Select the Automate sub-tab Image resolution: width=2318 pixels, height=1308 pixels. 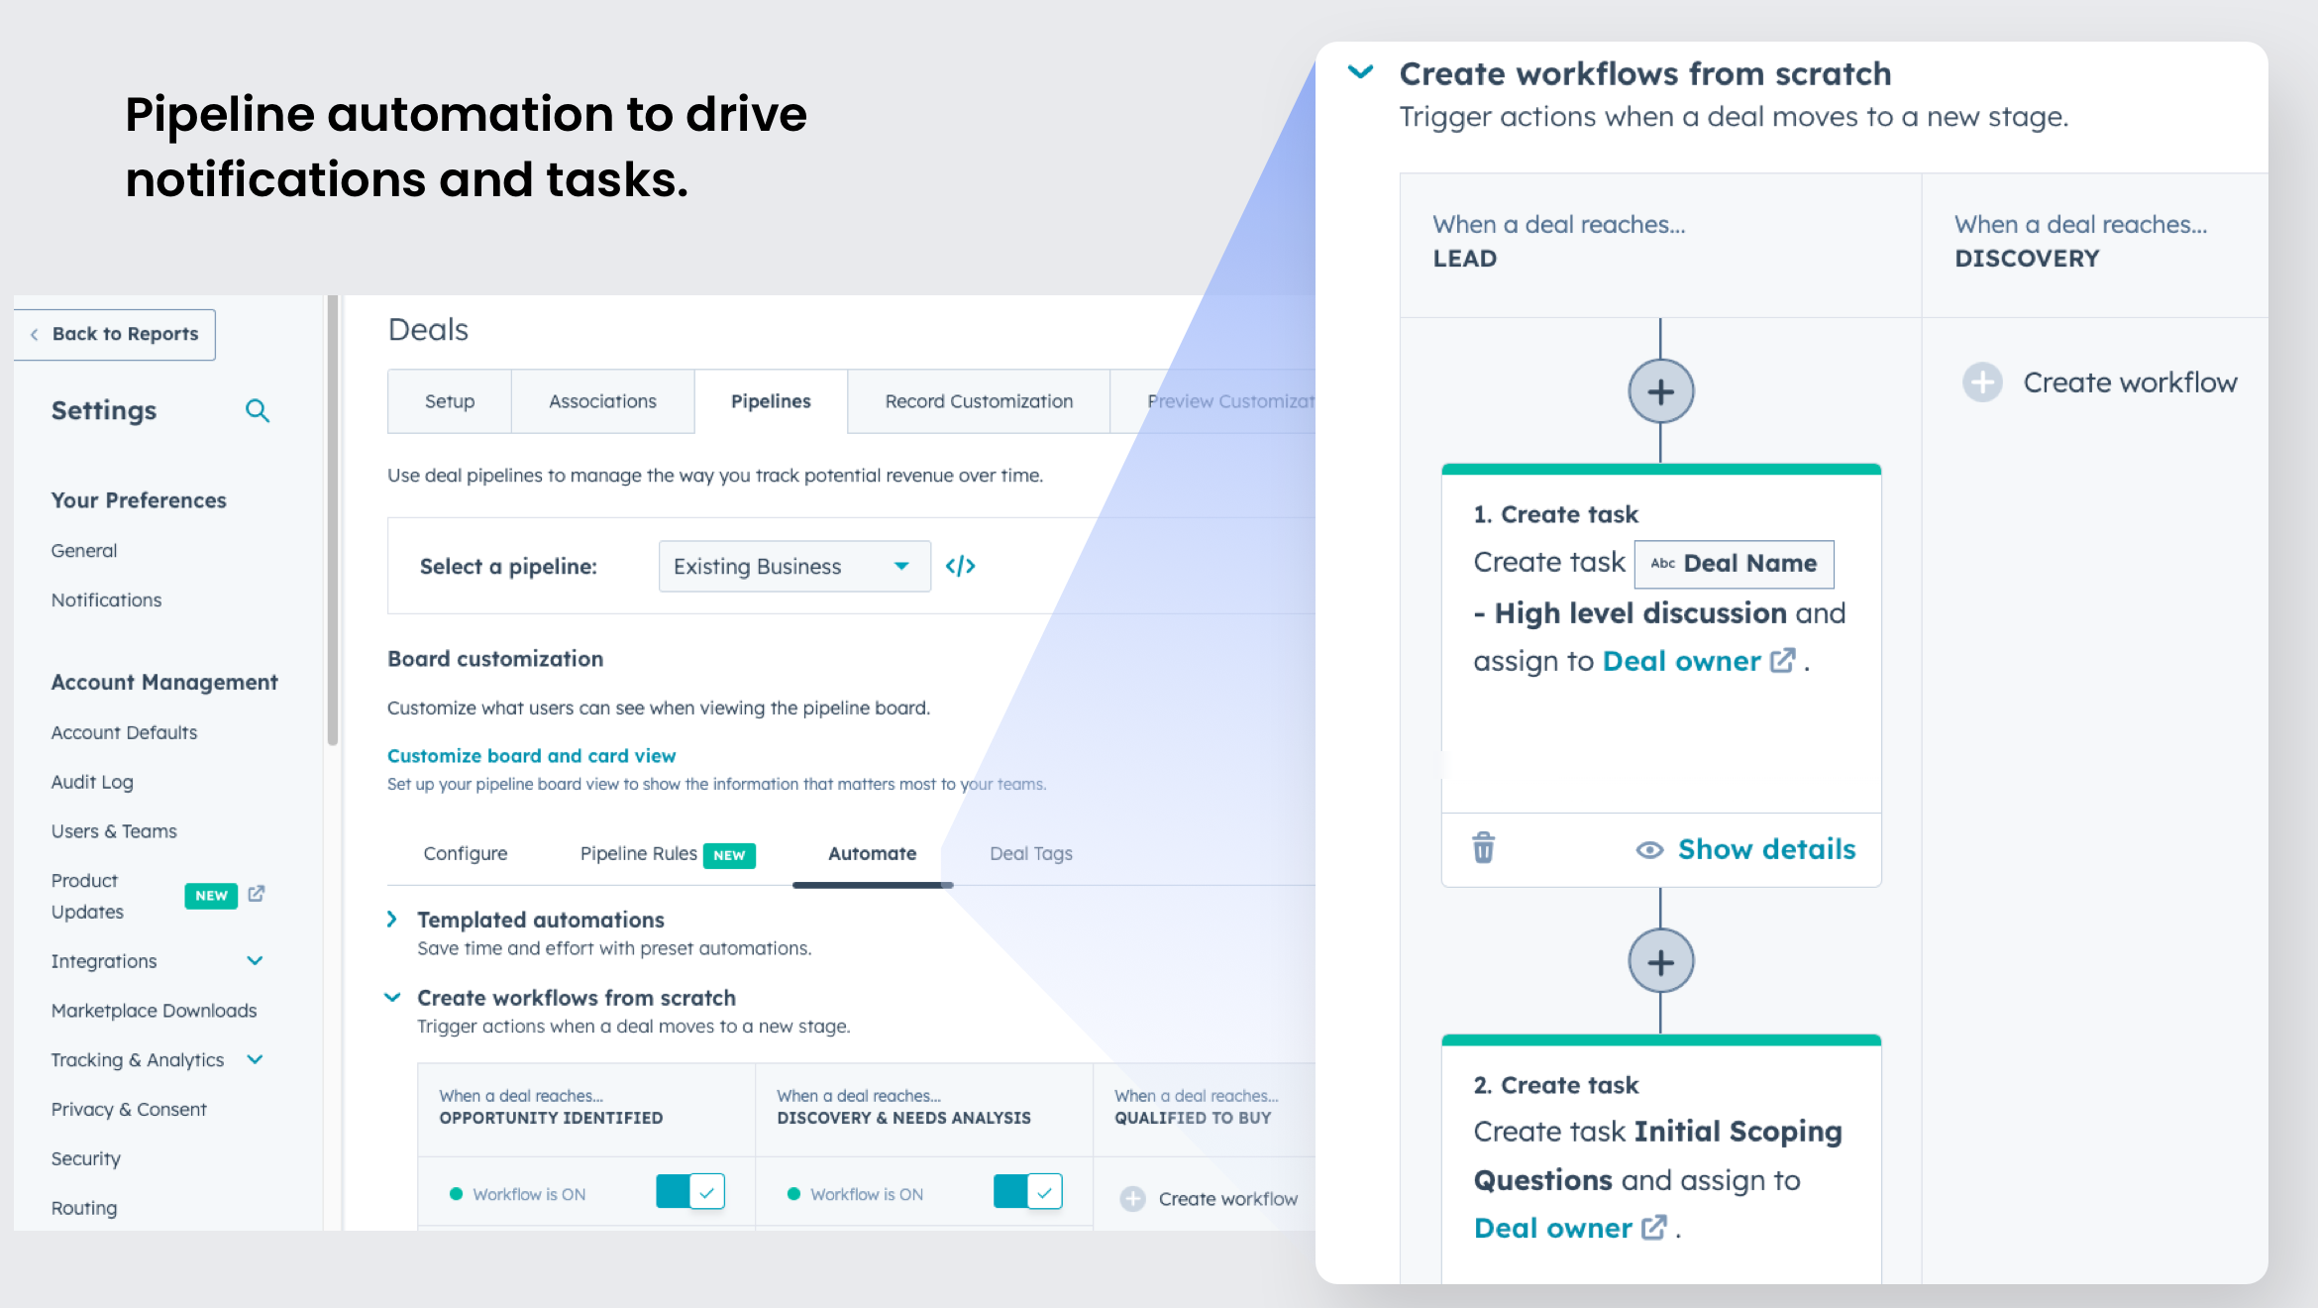coord(873,853)
